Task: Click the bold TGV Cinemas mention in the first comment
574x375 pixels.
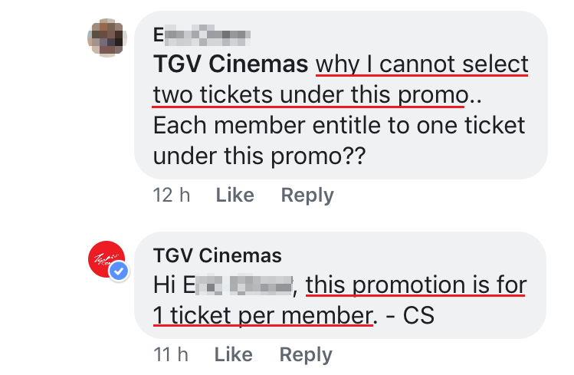Action: coord(231,64)
